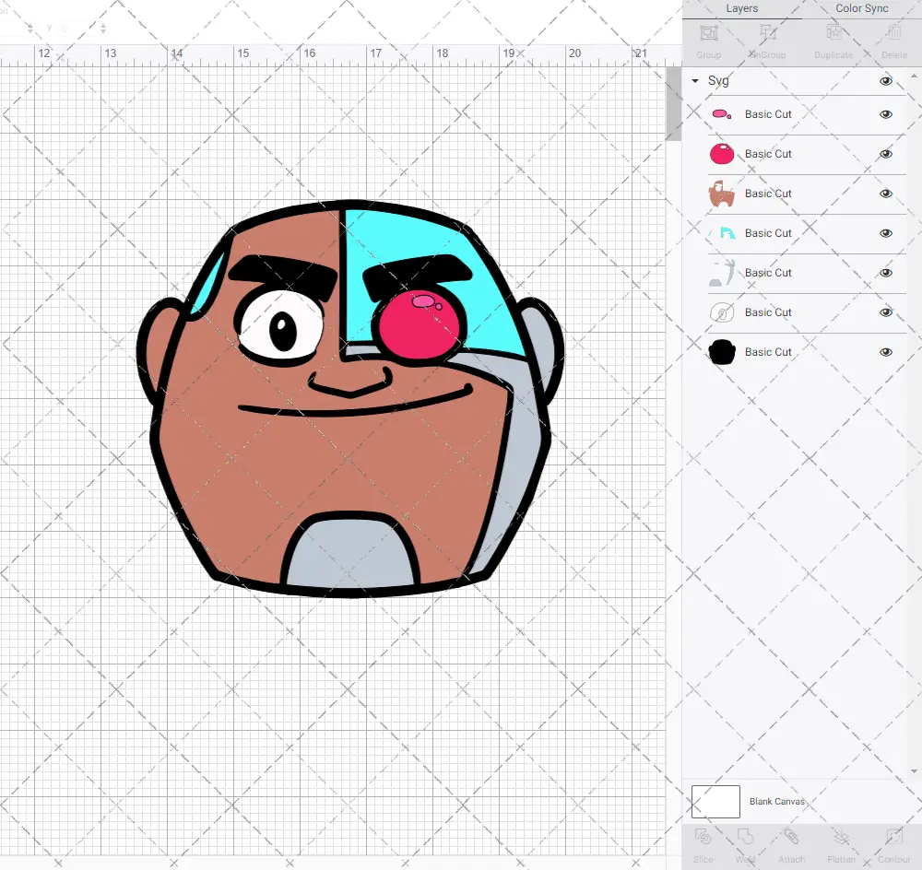Click the Duplicate icon
The image size is (922, 870).
point(833,33)
